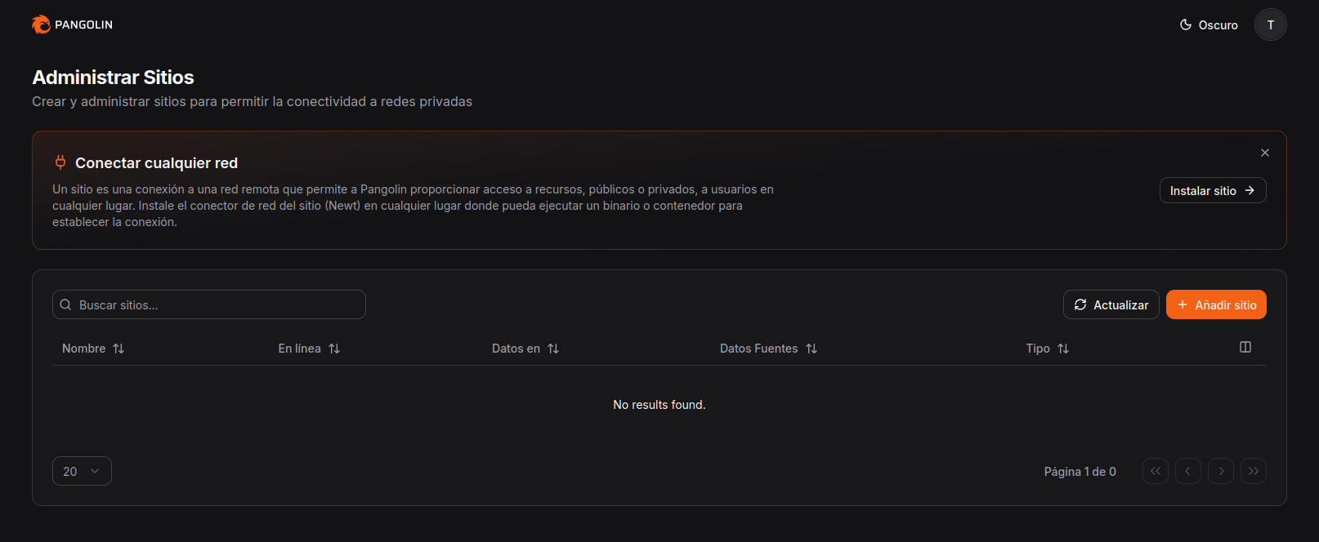Click the Pangolin logo icon

pyautogui.click(x=41, y=24)
